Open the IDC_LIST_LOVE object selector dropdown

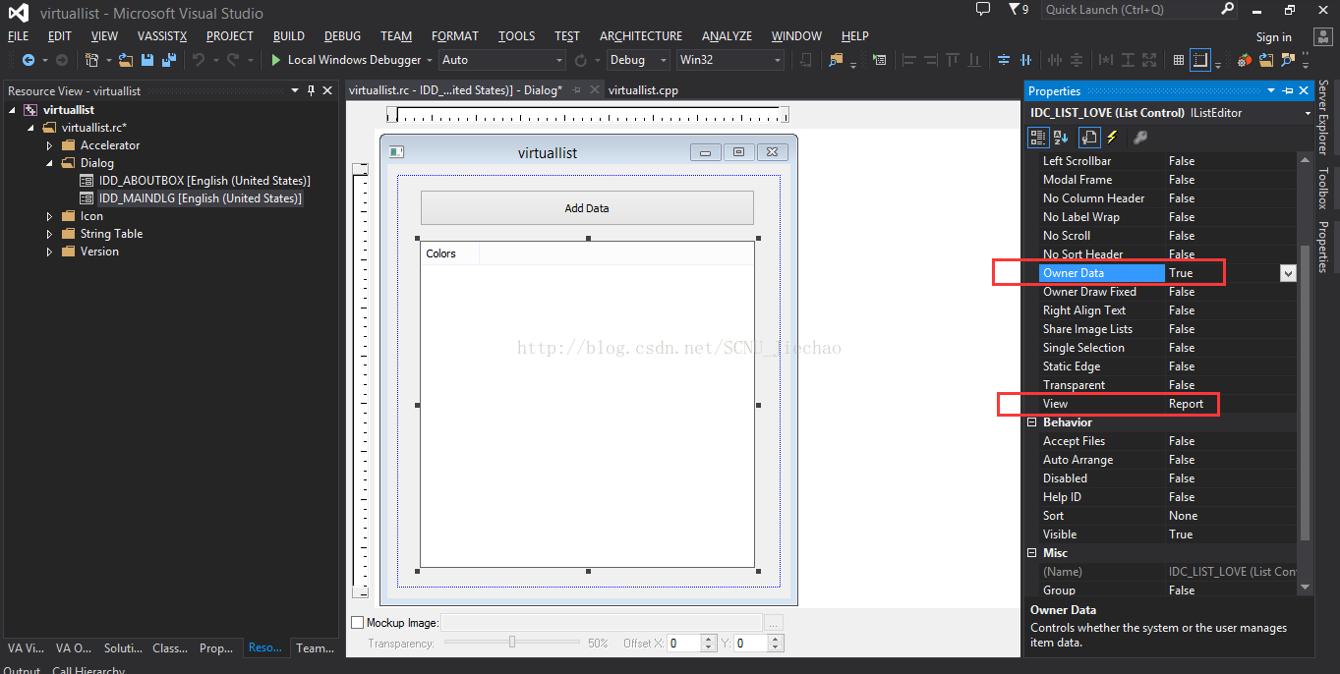1308,113
